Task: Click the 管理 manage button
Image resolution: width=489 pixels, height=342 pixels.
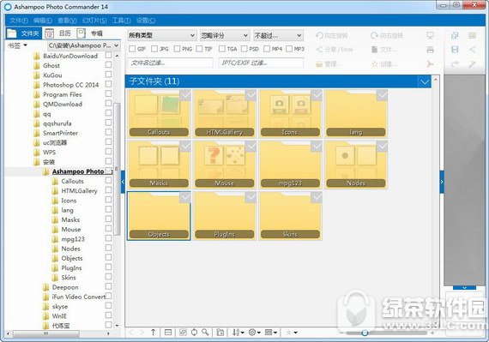Action: pyautogui.click(x=329, y=64)
